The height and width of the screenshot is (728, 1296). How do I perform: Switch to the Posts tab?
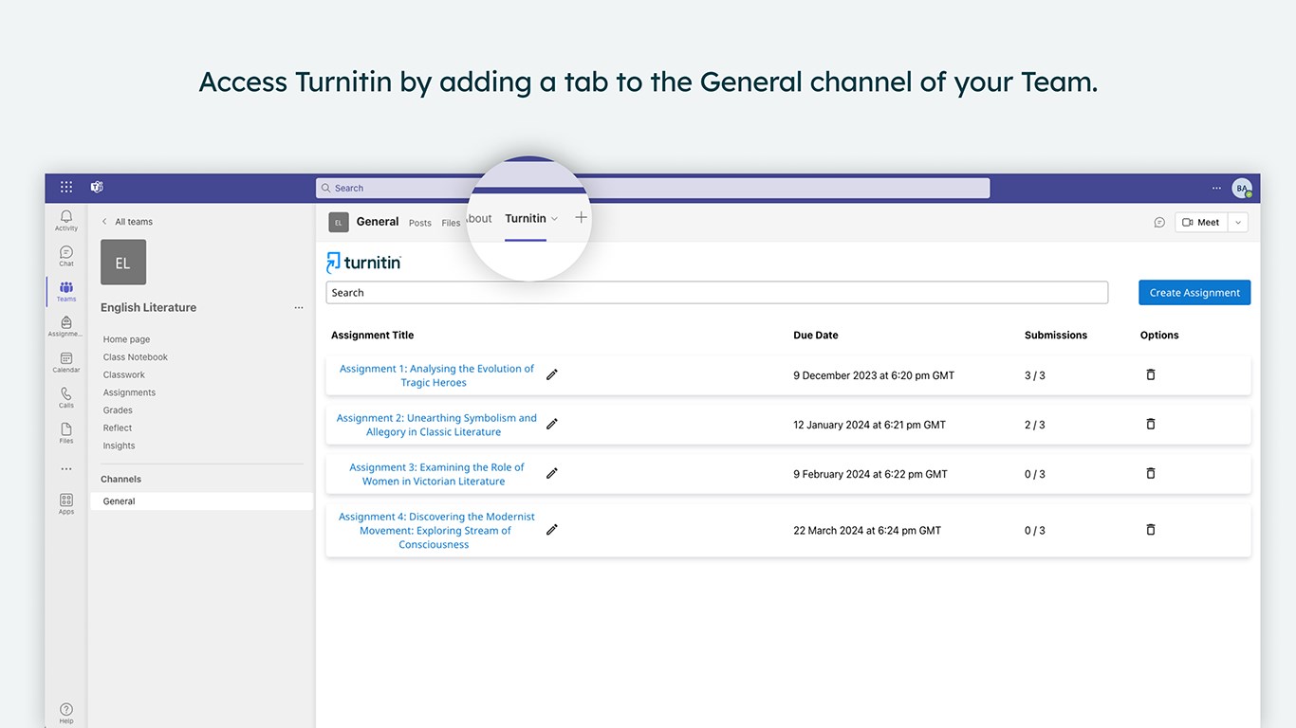(420, 223)
